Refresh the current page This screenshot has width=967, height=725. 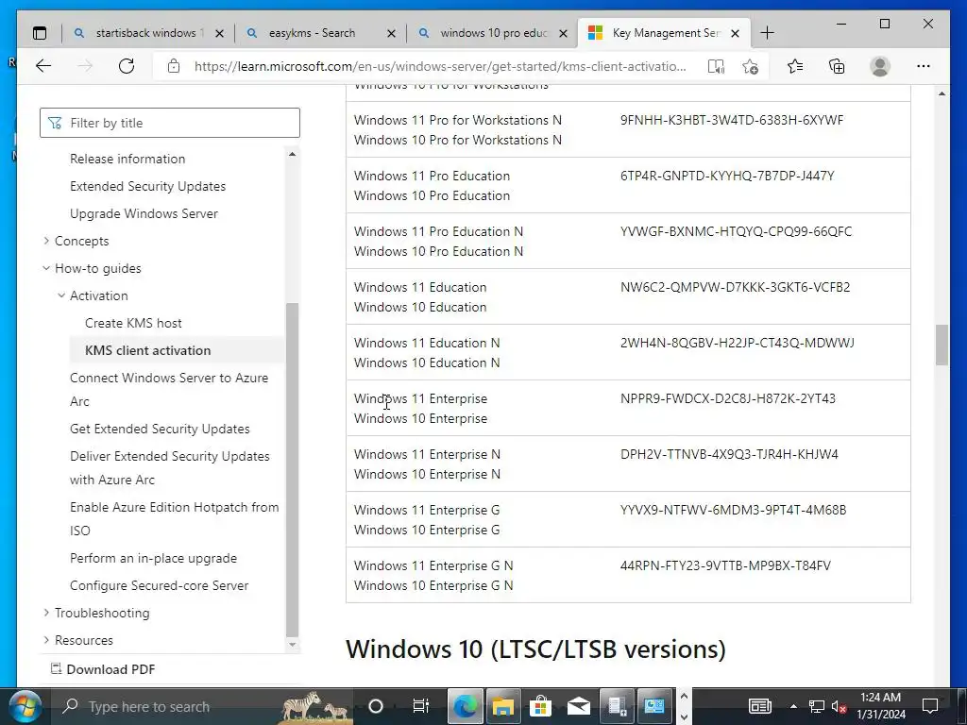click(x=127, y=66)
